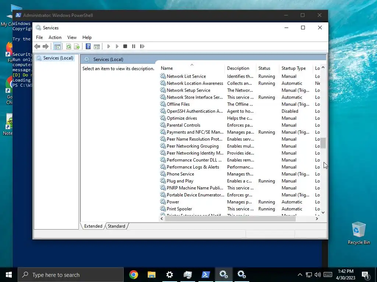
Task: Show hidden tray icons chevron
Action: coord(300,275)
